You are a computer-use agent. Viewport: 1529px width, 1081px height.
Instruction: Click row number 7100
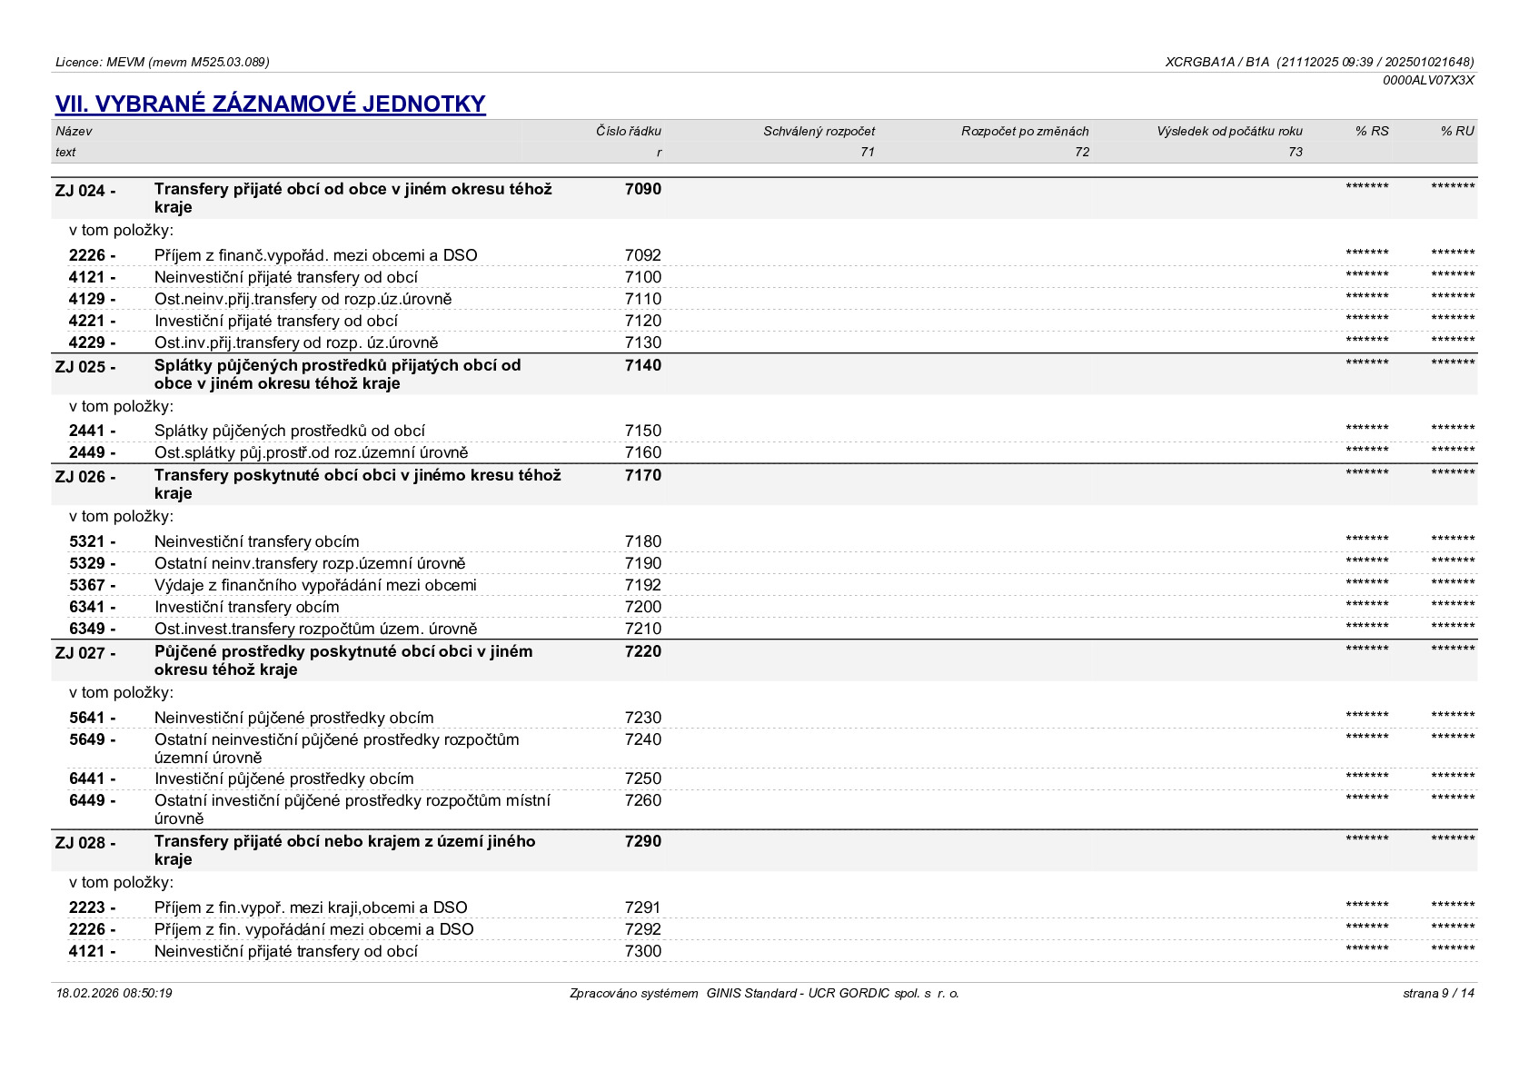tap(643, 277)
